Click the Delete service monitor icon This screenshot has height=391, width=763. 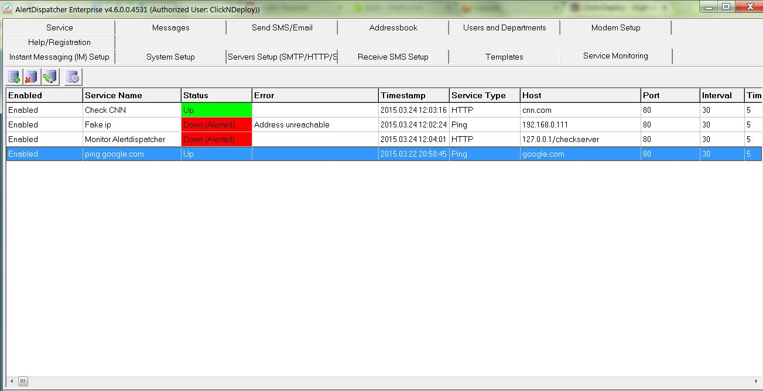coord(31,77)
